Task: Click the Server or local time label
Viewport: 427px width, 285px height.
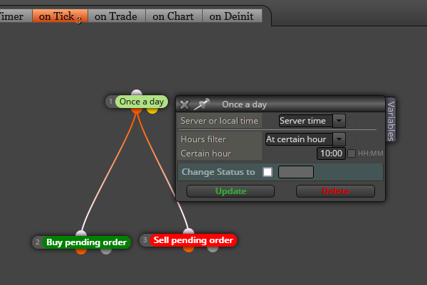Action: pos(219,121)
